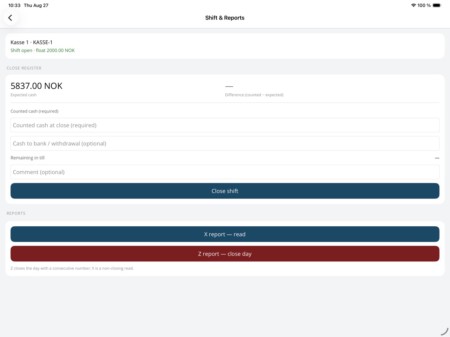Focus the Comment optional field

[x=225, y=172]
